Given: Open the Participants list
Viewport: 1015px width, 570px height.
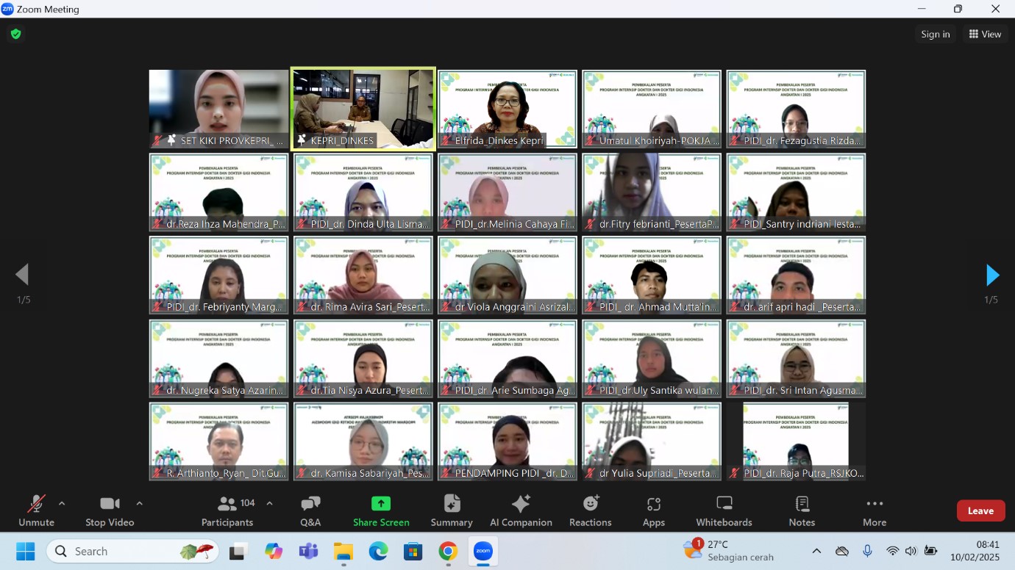Looking at the screenshot, I should [227, 511].
